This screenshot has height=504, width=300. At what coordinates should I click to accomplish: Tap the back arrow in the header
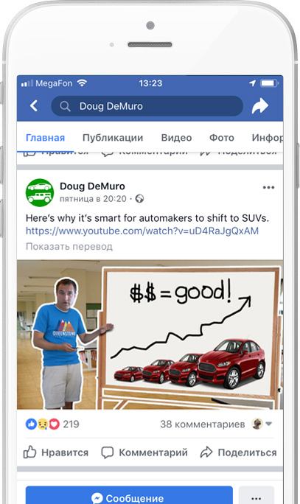coord(34,106)
